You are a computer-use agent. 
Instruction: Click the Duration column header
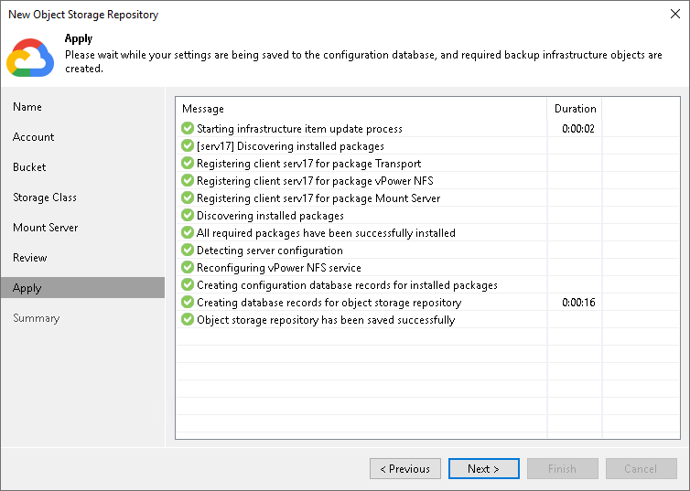point(575,109)
